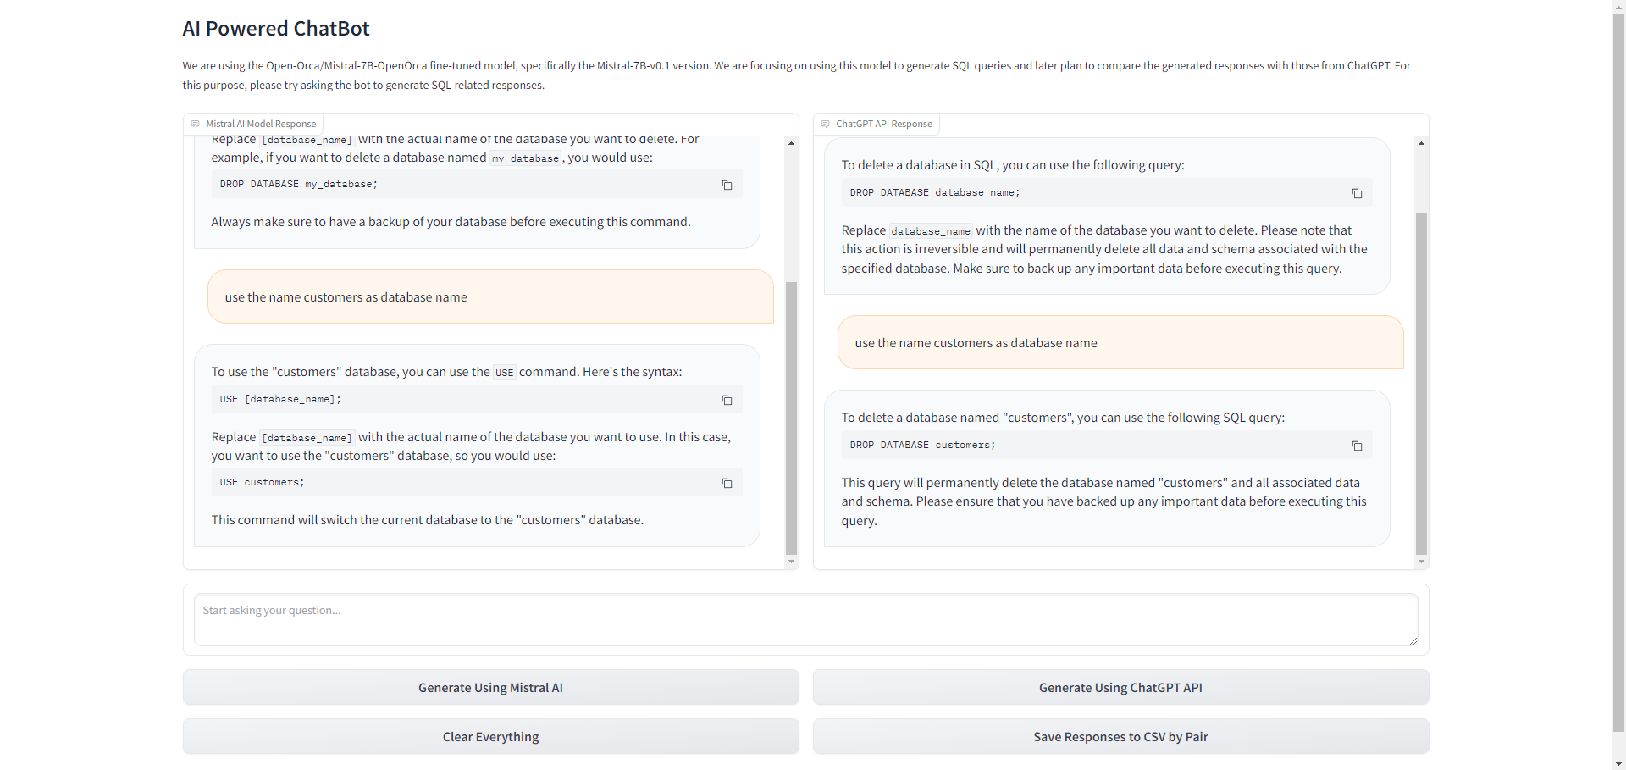The image size is (1626, 770).
Task: Clear Everything in both chats
Action: (491, 737)
